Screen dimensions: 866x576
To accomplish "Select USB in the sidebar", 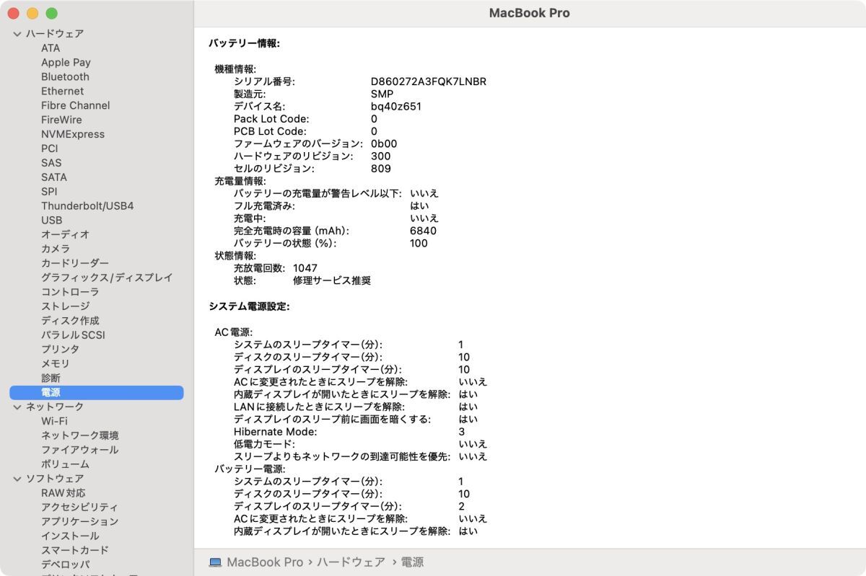I will (x=52, y=221).
